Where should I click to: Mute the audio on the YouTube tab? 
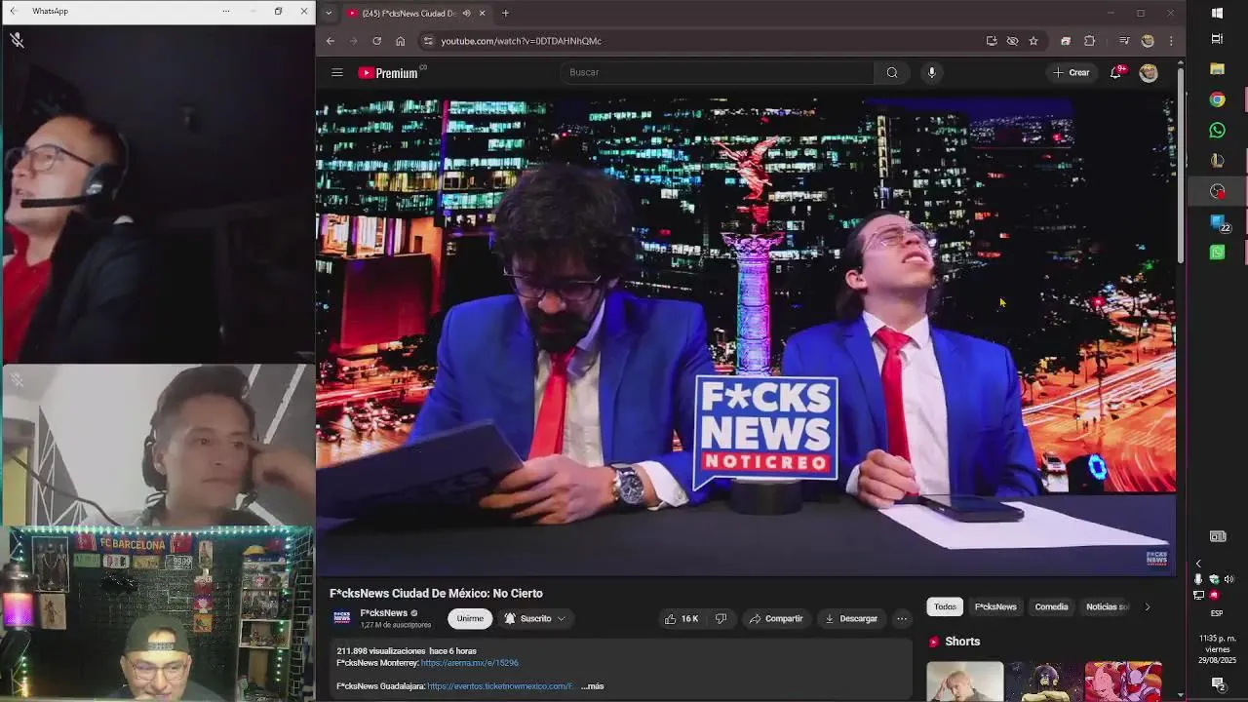(467, 13)
